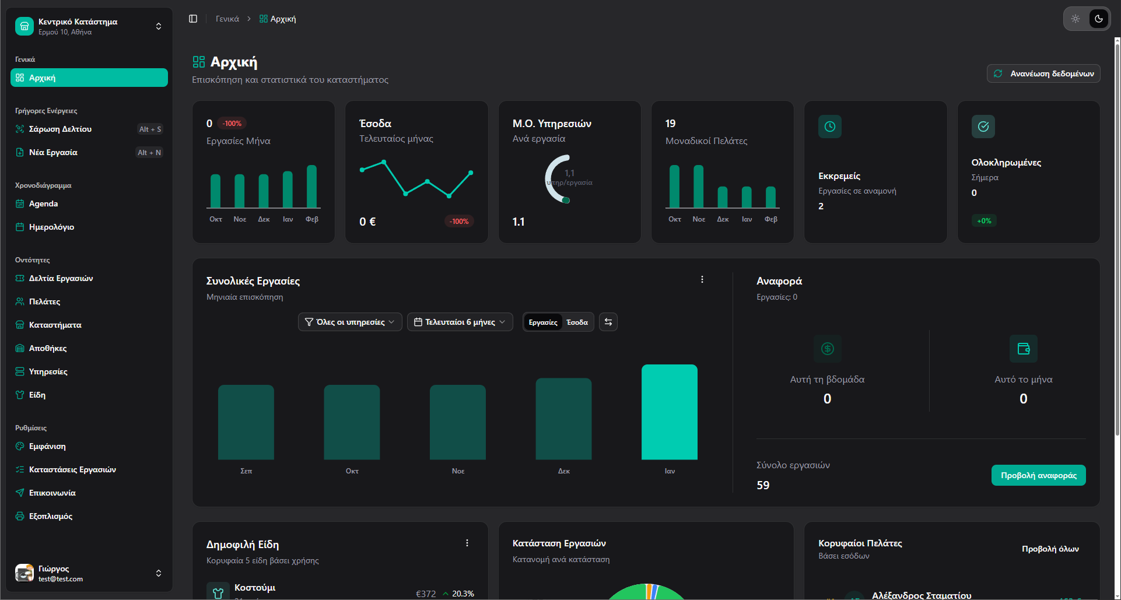Screen dimensions: 1121x600
Task: Open the three-dot menu in Συνολικές Εργασίες
Action: tap(702, 279)
